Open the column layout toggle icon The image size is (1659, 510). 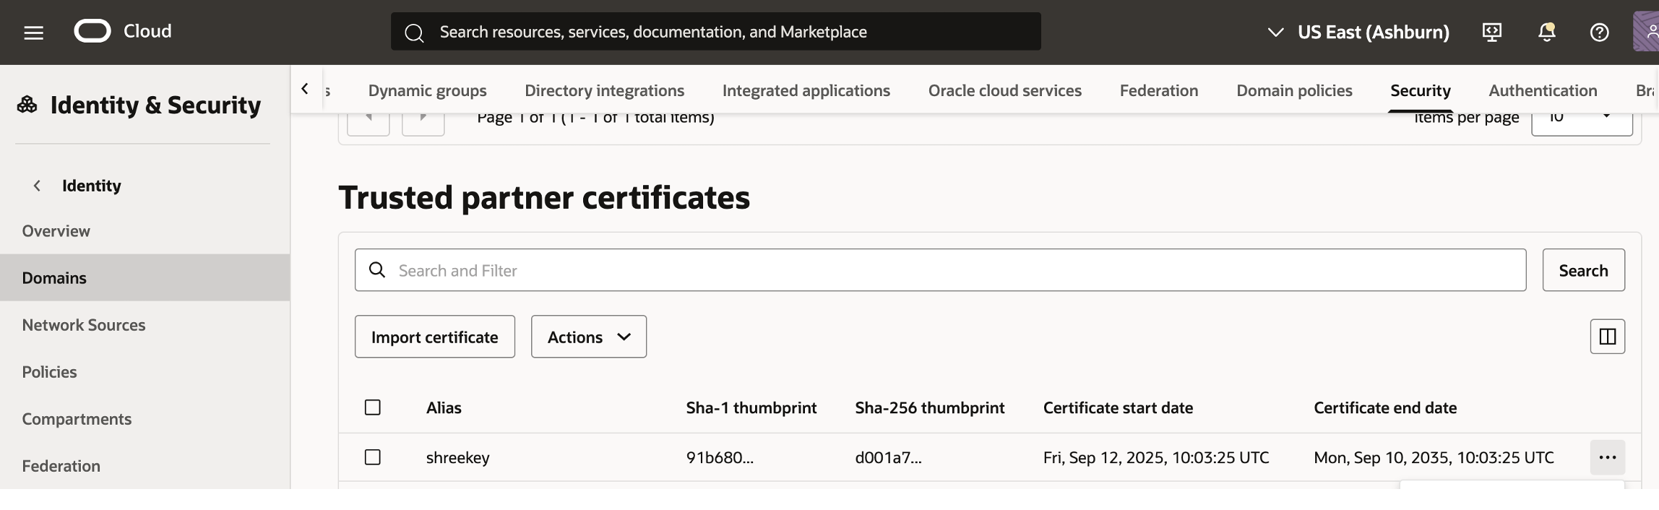(1607, 337)
